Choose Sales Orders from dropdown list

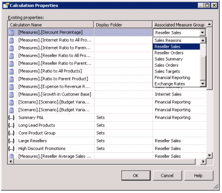pos(176,65)
